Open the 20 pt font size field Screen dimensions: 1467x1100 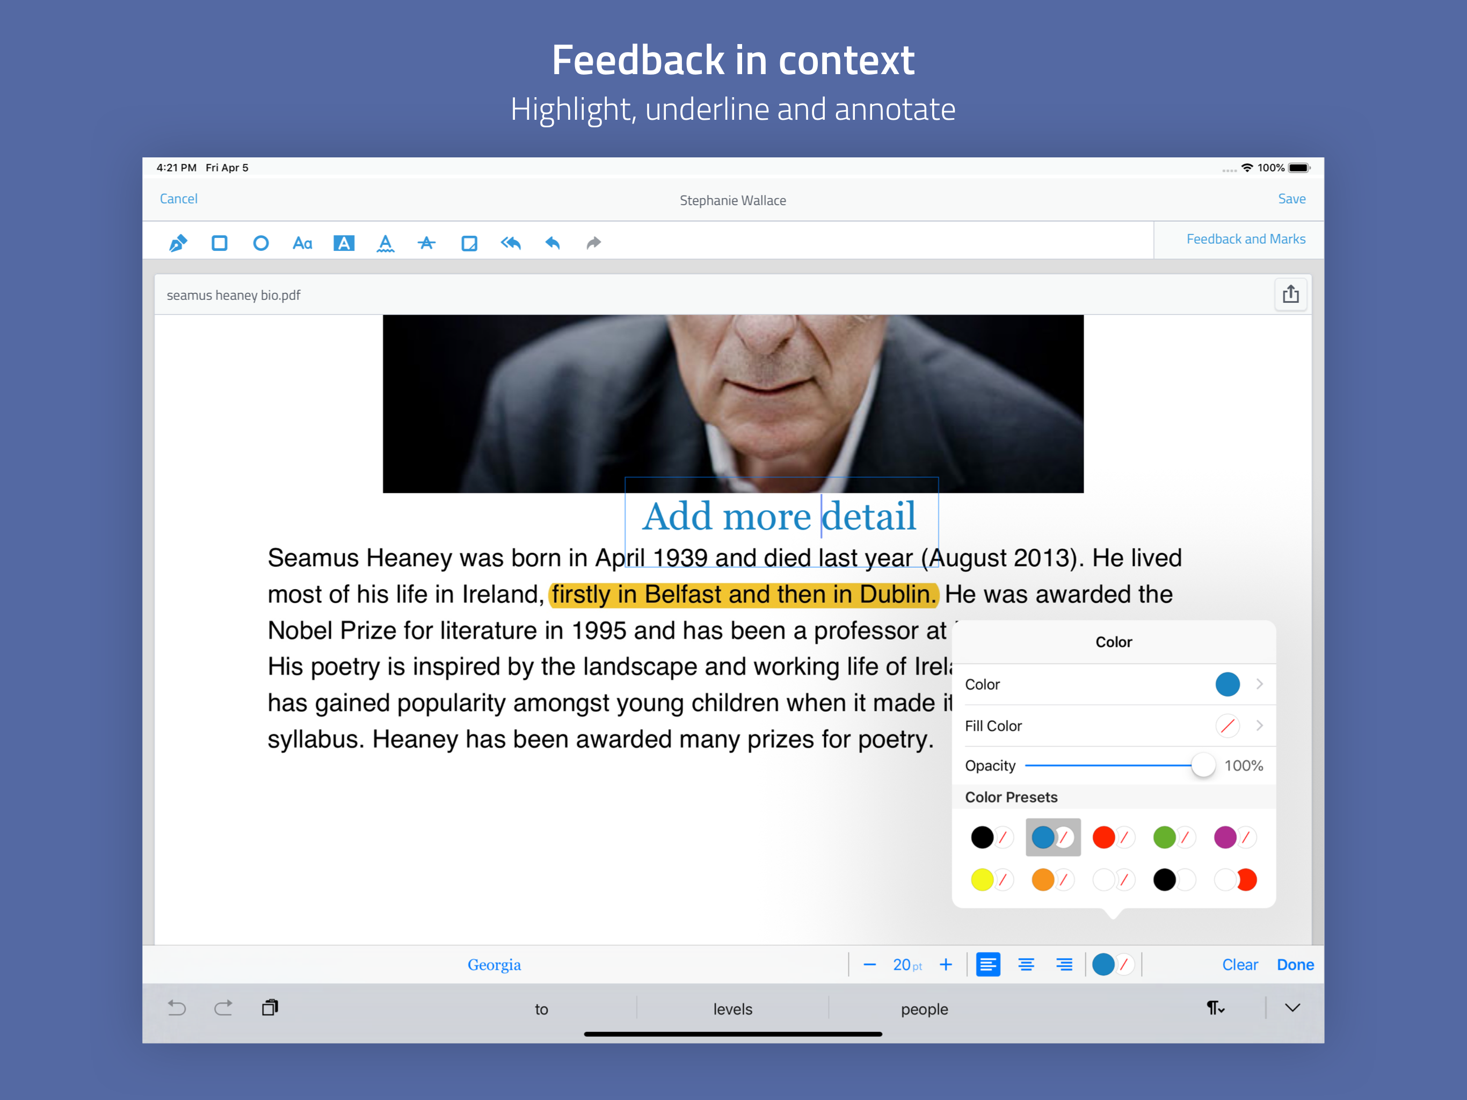pyautogui.click(x=907, y=965)
